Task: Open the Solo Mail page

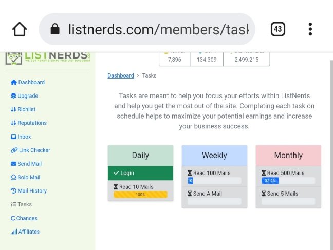Action: [25, 177]
